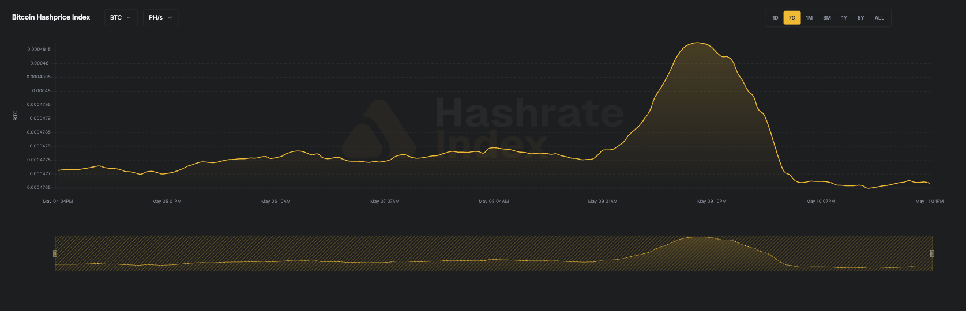
Task: Click the 0.000478 y-axis label
Action: point(40,146)
